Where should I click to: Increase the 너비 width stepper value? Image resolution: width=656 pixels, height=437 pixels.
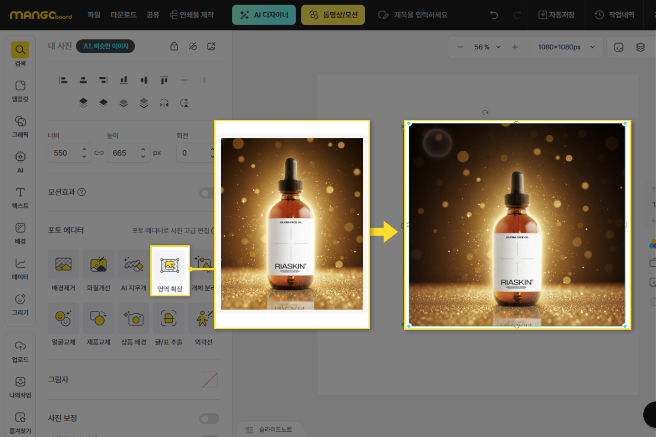click(x=84, y=149)
